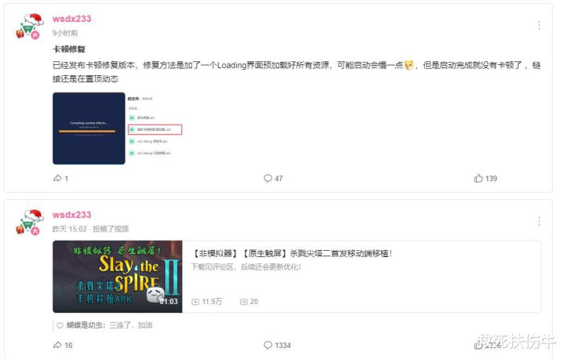Click the 昨天 15:02 · 投稿了视频 timestamp
Viewport: 564px width, 359px height.
(x=90, y=229)
